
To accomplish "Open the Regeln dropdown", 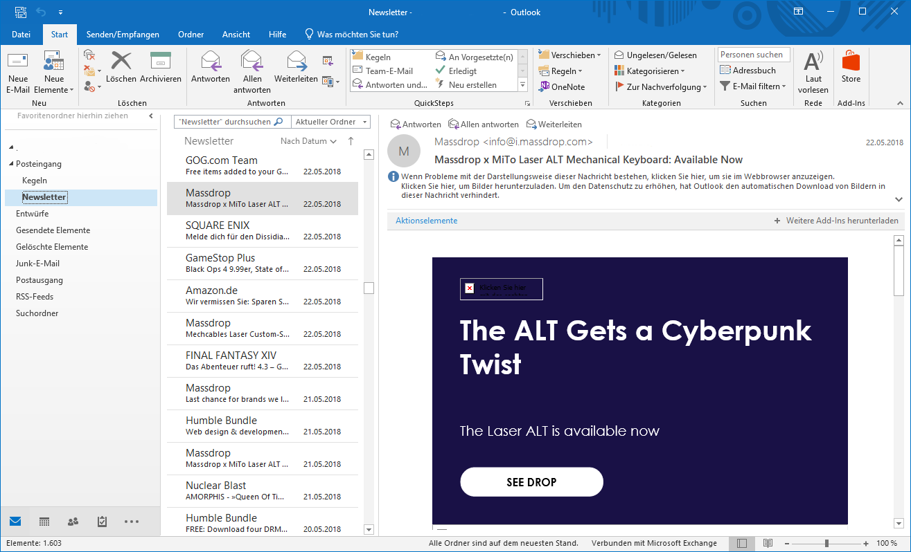I will pos(560,71).
